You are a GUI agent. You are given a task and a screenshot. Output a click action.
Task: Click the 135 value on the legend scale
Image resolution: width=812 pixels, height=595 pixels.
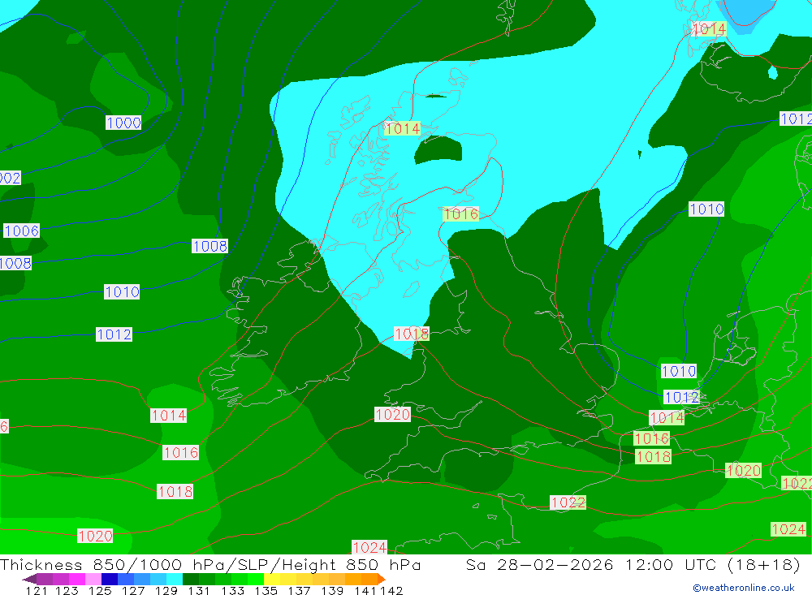(x=266, y=590)
